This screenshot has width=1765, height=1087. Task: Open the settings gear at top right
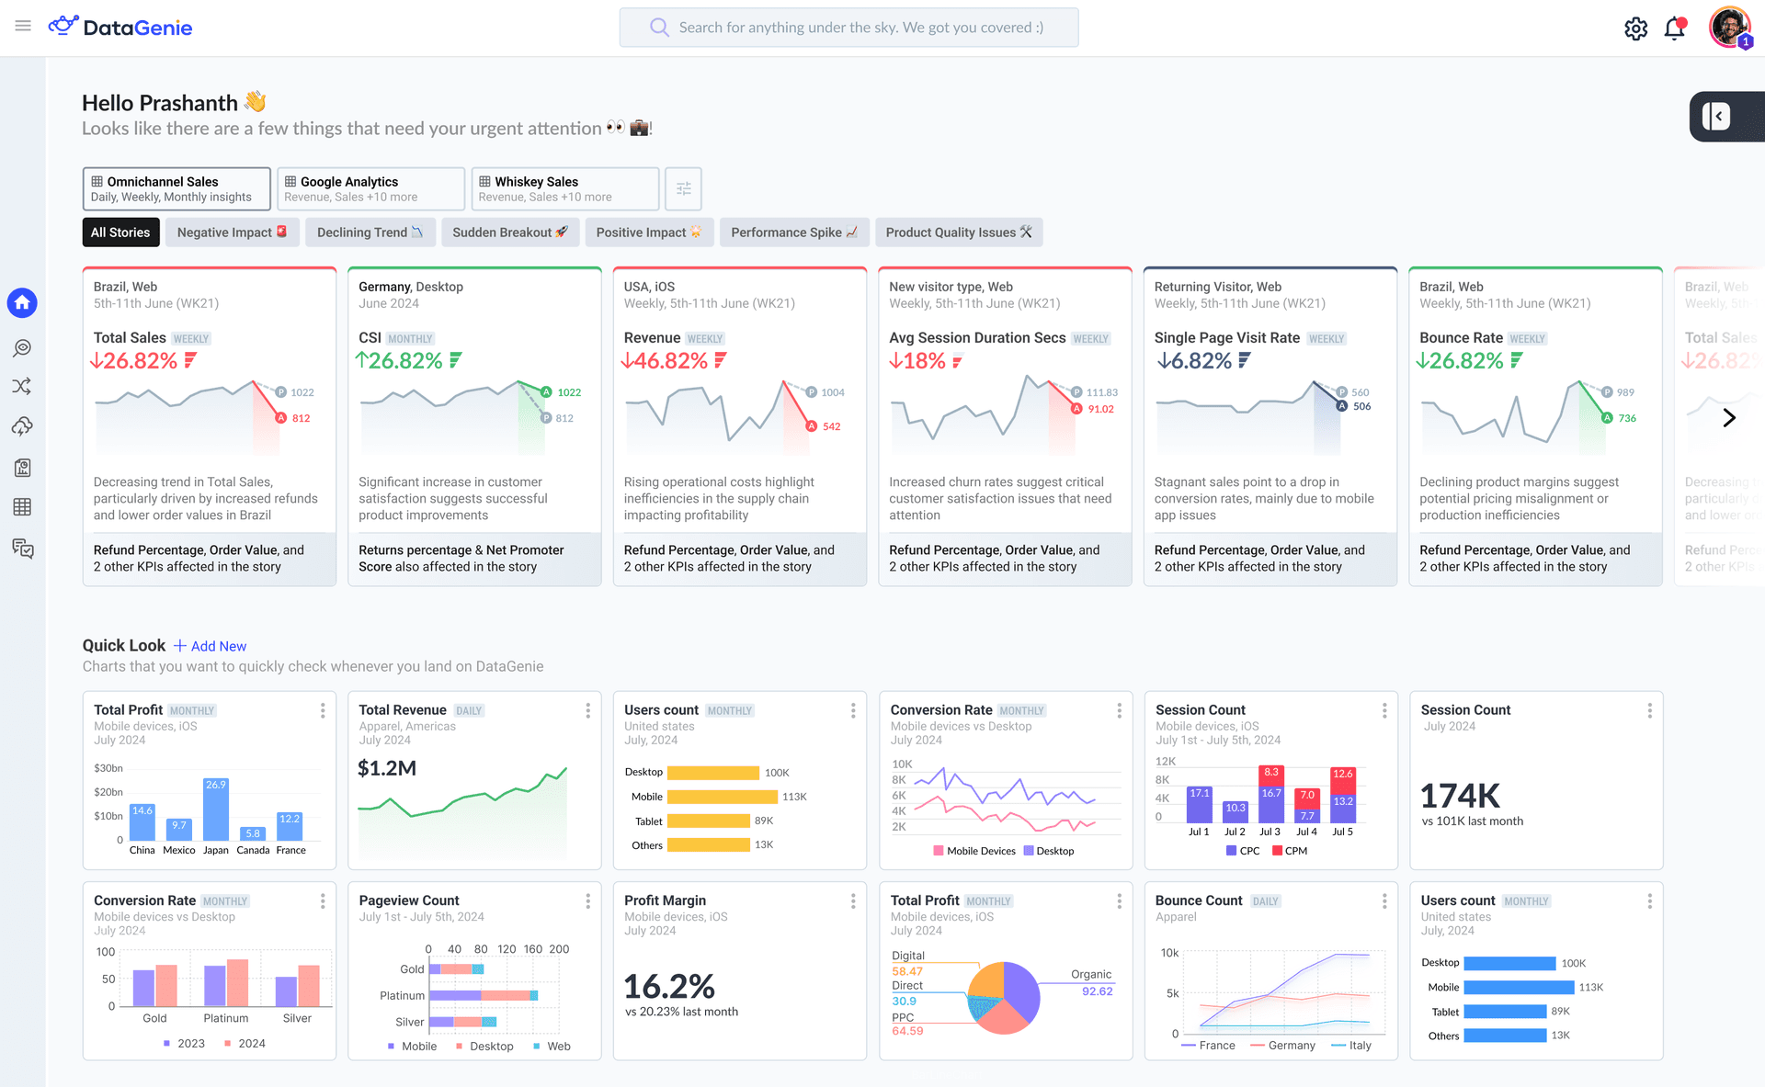click(1636, 28)
